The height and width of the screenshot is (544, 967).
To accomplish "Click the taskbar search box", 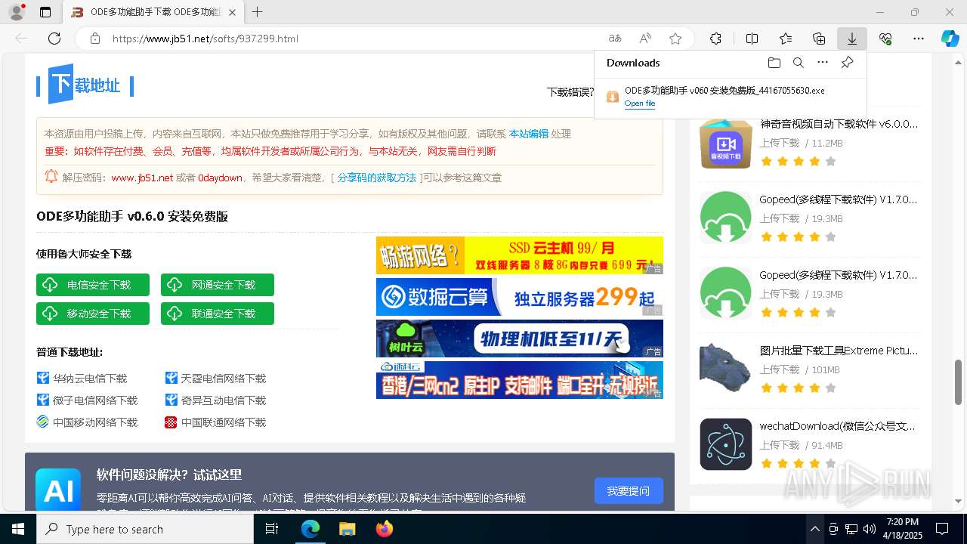I will (145, 529).
